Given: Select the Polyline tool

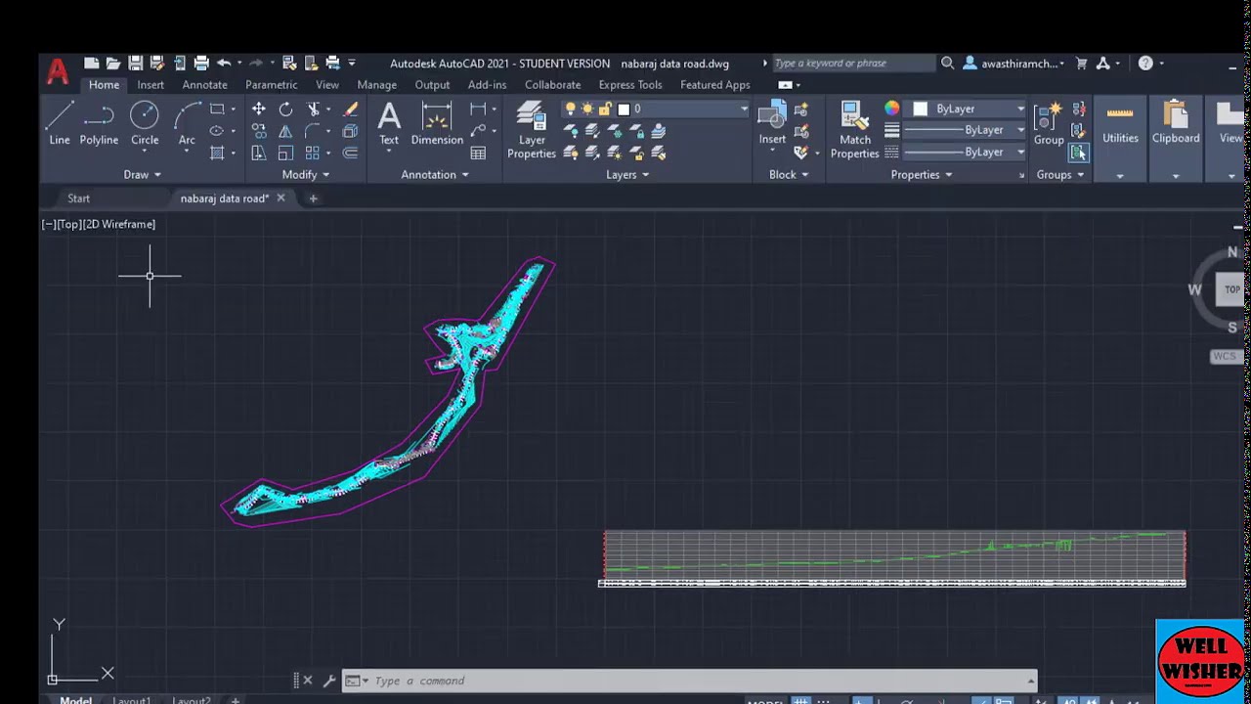Looking at the screenshot, I should click(99, 123).
